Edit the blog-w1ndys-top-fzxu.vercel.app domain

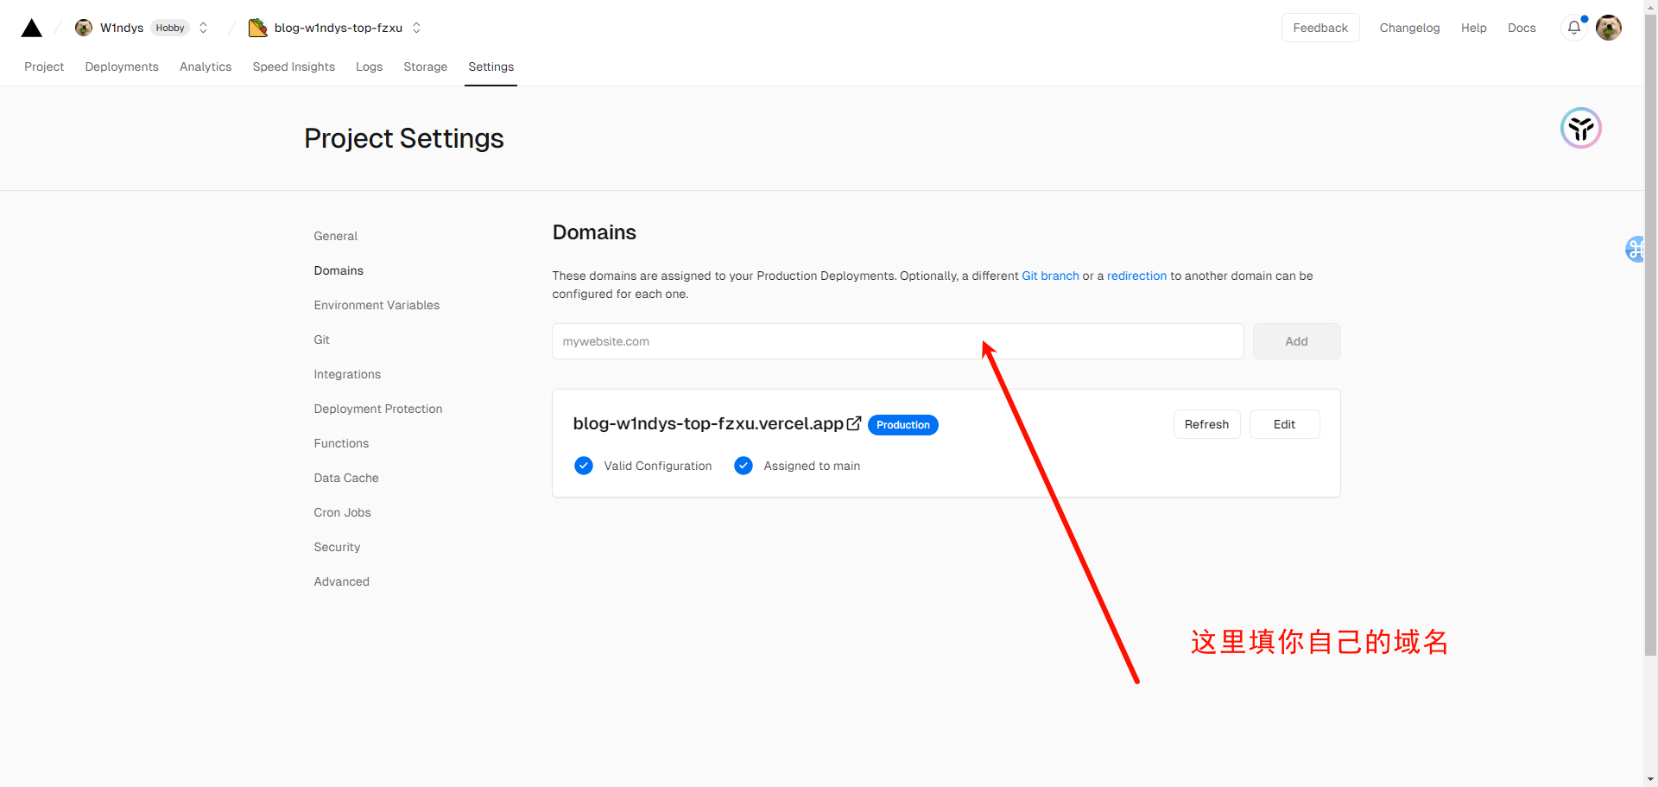pos(1283,424)
